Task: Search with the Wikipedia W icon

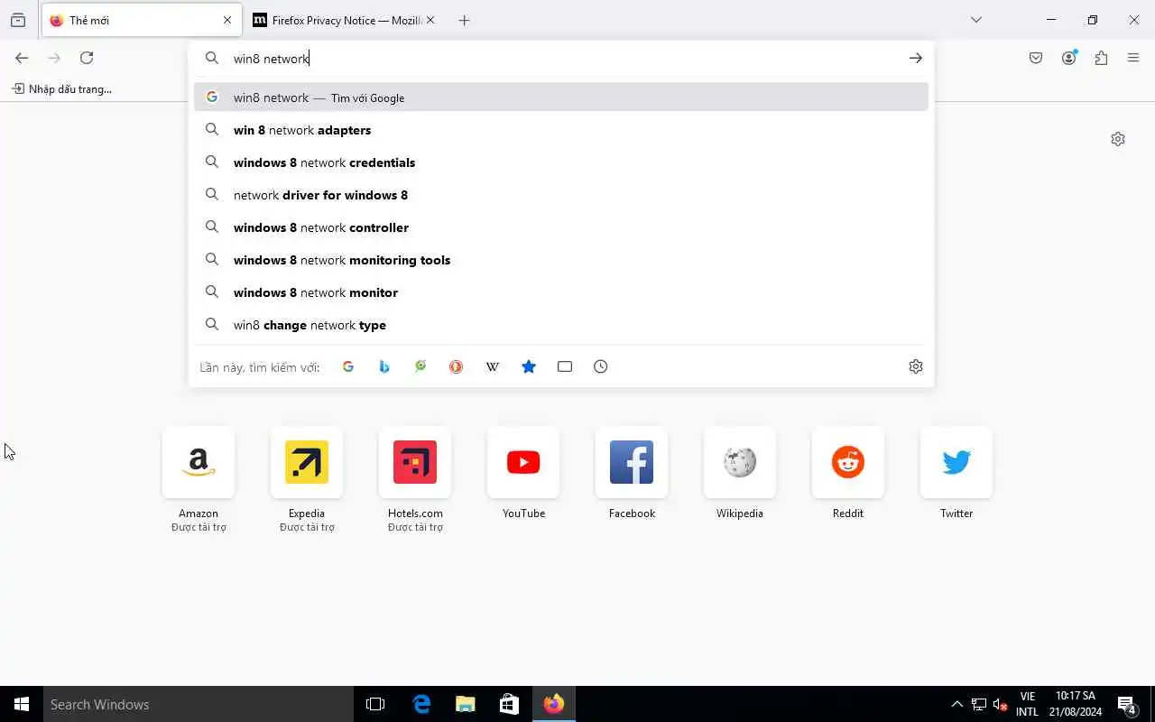Action: pyautogui.click(x=493, y=366)
